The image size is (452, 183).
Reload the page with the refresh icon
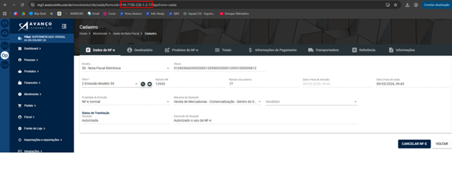pyautogui.click(x=23, y=5)
